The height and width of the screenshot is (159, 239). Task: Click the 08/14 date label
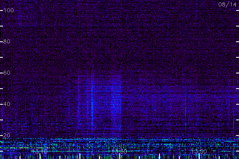(227, 5)
